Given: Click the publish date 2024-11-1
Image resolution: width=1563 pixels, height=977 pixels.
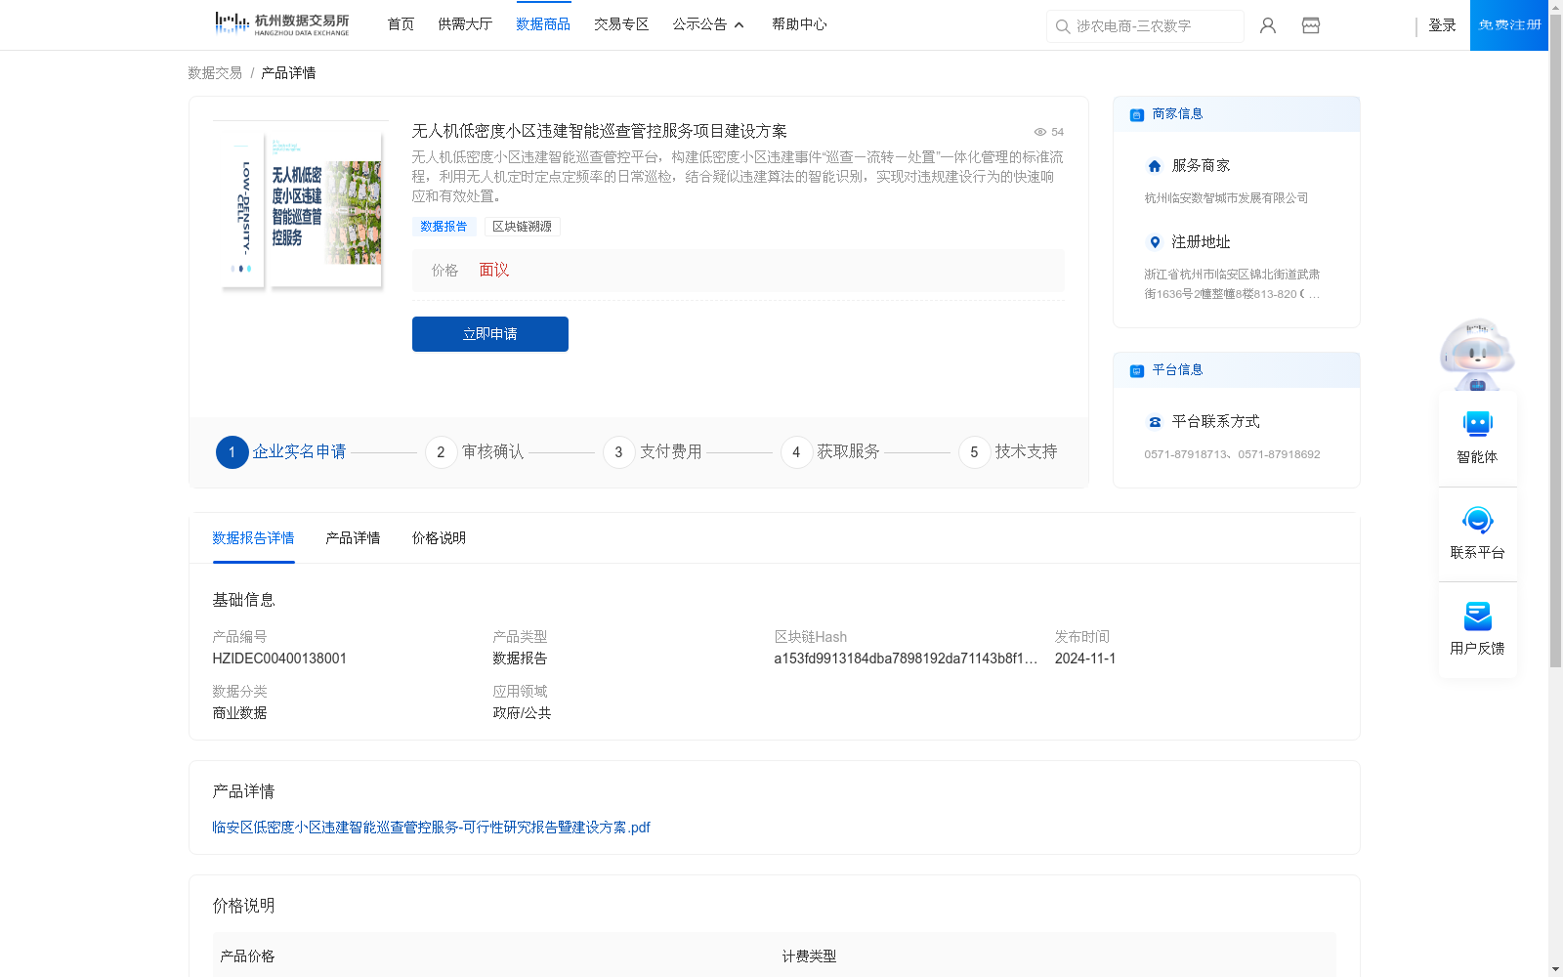Looking at the screenshot, I should point(1085,658).
